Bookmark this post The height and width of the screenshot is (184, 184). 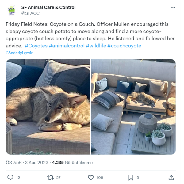coord(131,178)
